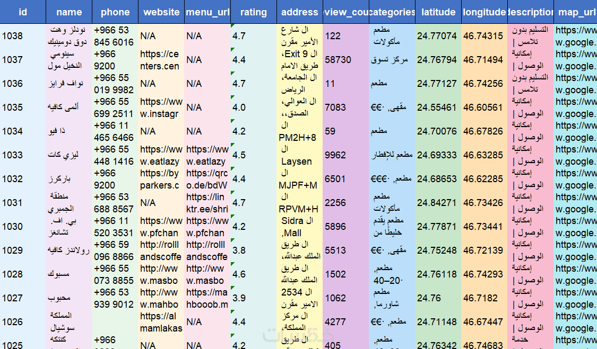Click review count cell 6501
The width and height of the screenshot is (597, 349).
345,179
